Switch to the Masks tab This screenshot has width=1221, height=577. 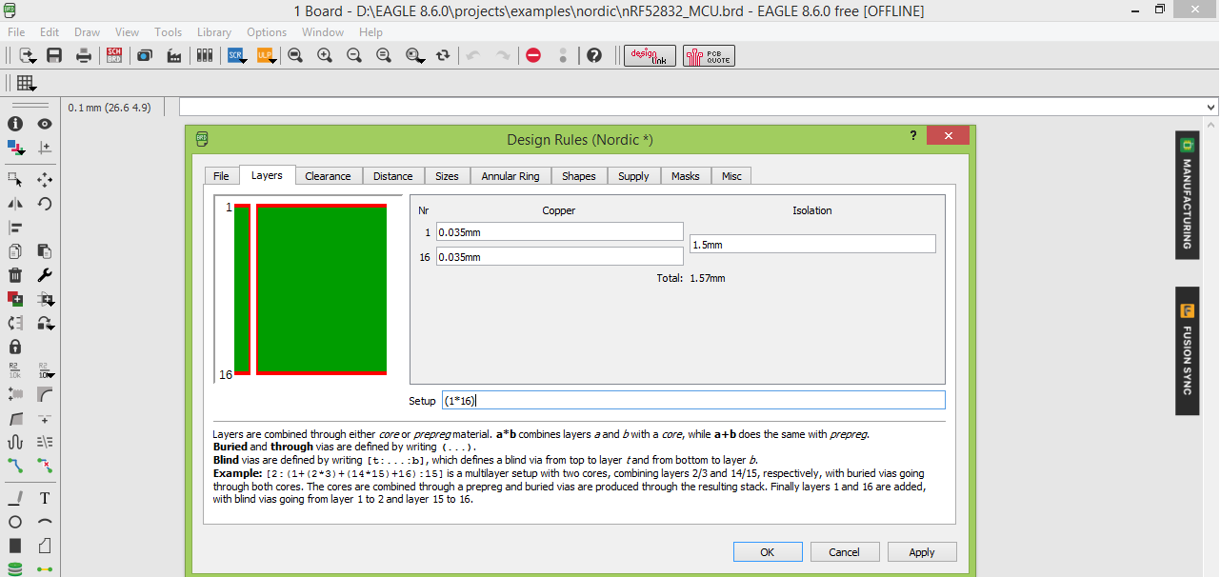pos(686,176)
